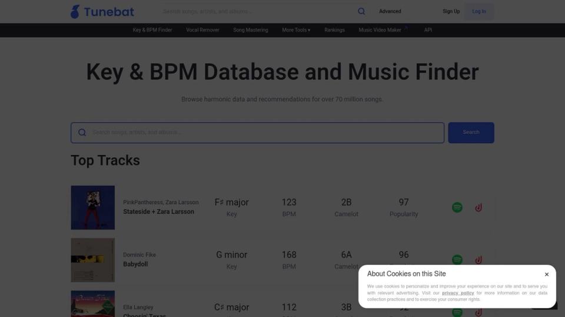Screen dimensions: 565x317
Task: Click artist text PinkPantheress, Zara Larsson
Action: coord(161,203)
